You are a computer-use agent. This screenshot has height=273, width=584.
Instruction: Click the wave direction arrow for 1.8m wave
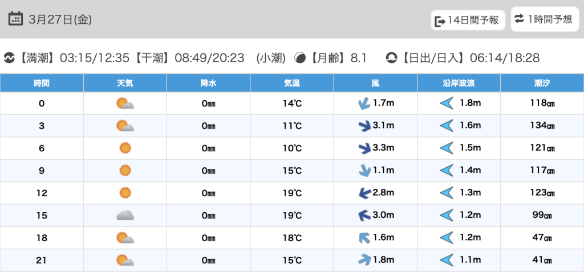(x=446, y=104)
